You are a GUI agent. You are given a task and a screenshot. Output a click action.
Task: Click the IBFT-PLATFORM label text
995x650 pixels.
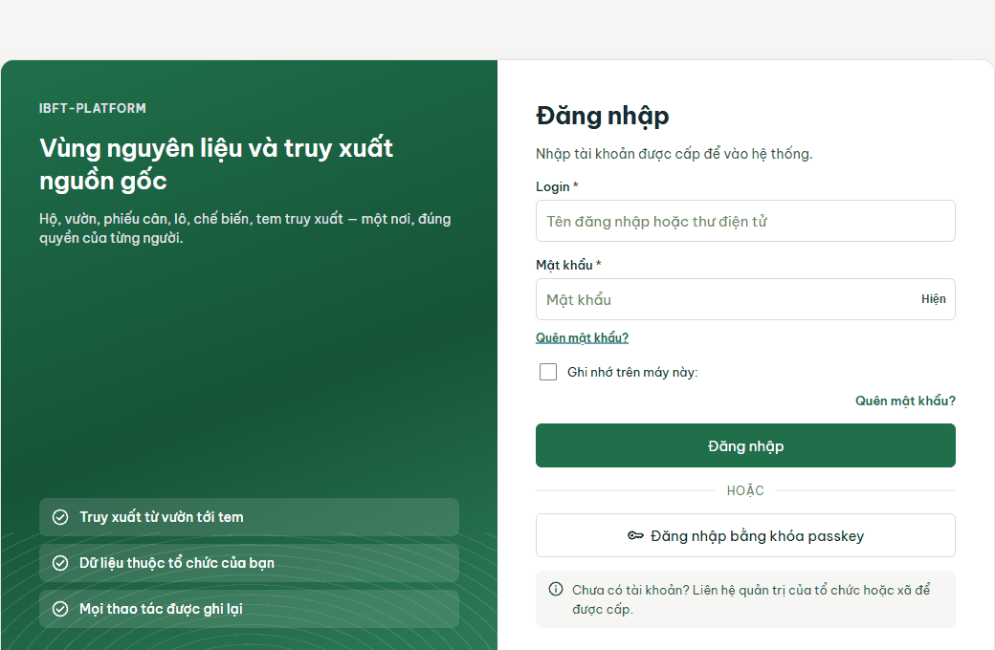click(x=93, y=108)
